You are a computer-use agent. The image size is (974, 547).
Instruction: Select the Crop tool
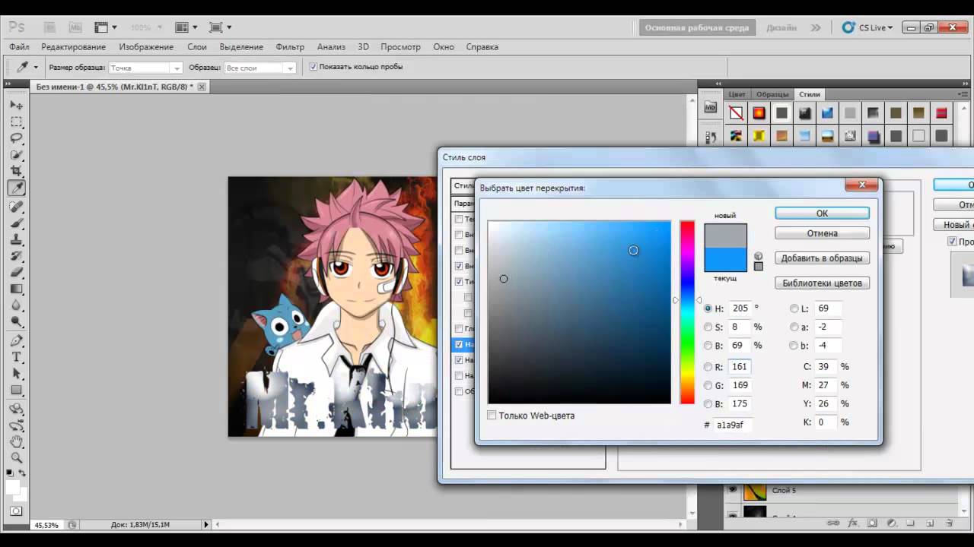[16, 172]
